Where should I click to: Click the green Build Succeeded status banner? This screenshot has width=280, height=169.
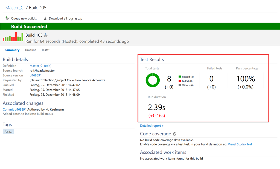(x=140, y=26)
